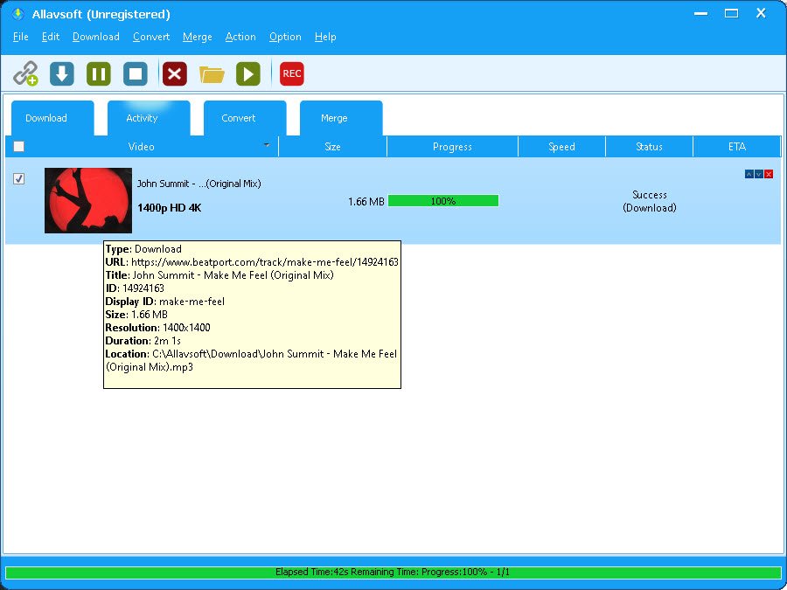Open the Edit menu

click(51, 37)
